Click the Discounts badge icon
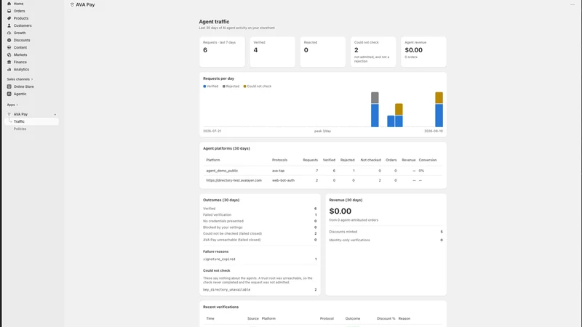Image resolution: width=582 pixels, height=327 pixels. (9, 40)
